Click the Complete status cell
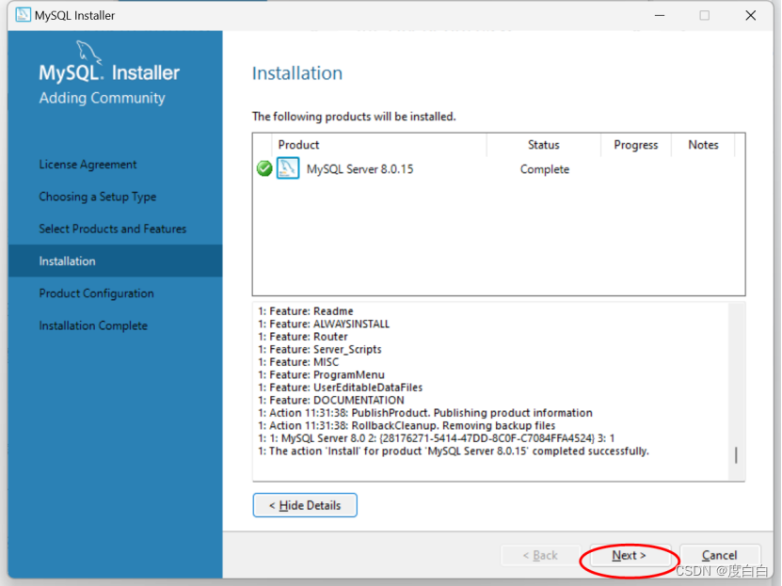 click(x=545, y=169)
